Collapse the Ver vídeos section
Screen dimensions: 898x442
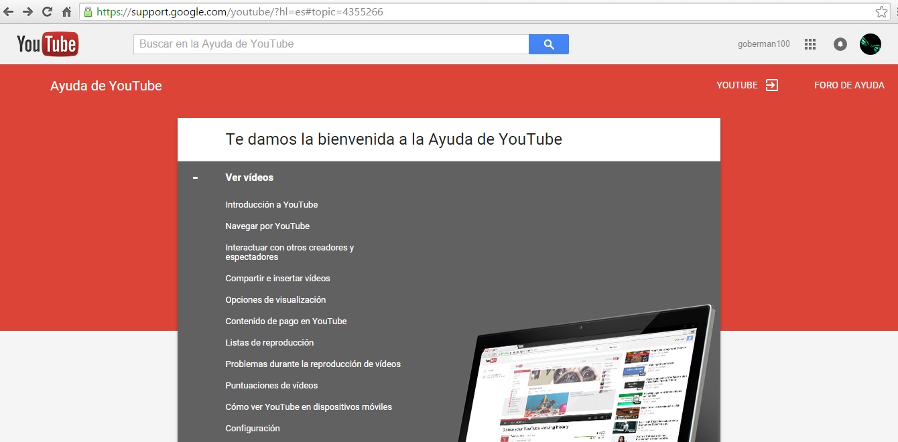pos(195,177)
